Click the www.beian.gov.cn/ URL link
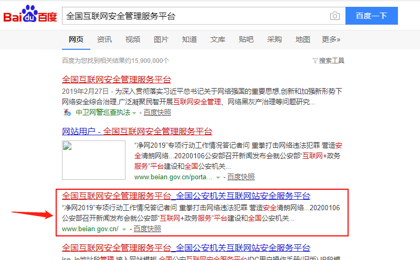Screen dimensions: 420x260 click(x=90, y=229)
